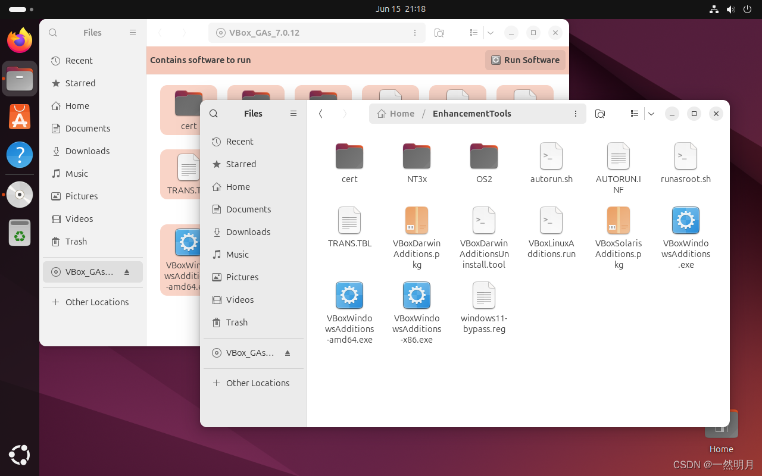762x476 pixels.
Task: Open the OS2 folder
Action: [484, 163]
